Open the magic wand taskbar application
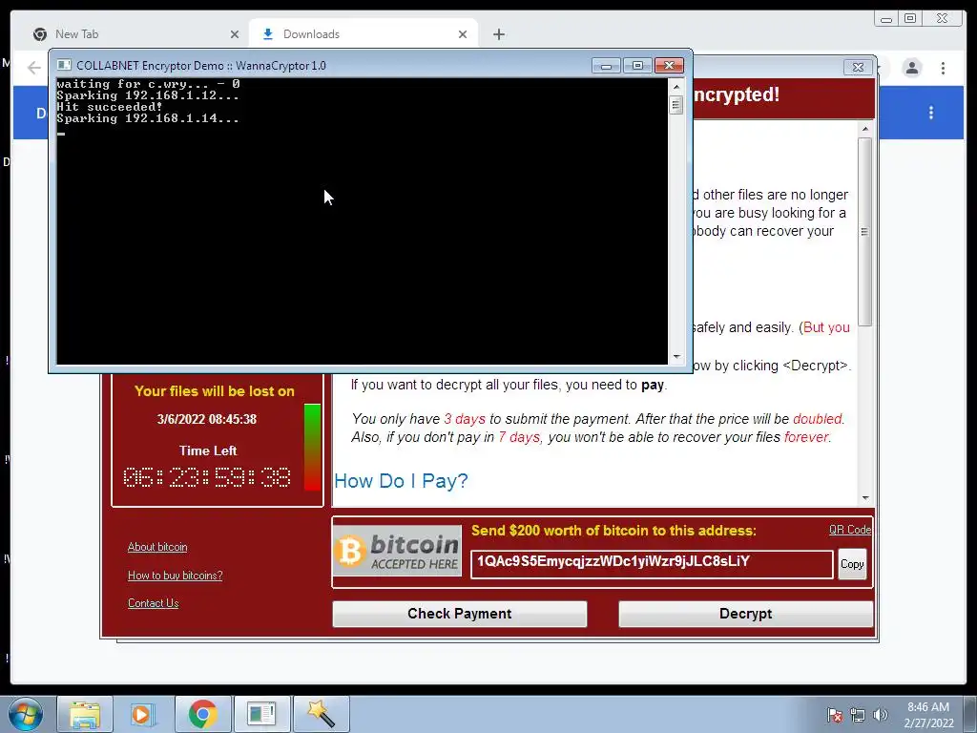 coord(321,714)
